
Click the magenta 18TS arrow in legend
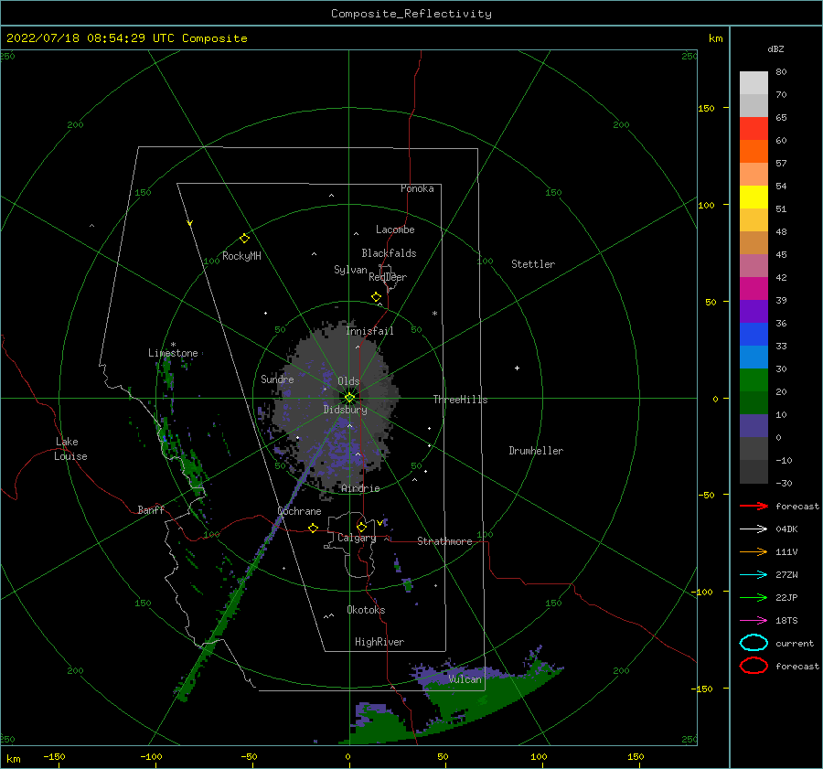click(754, 621)
